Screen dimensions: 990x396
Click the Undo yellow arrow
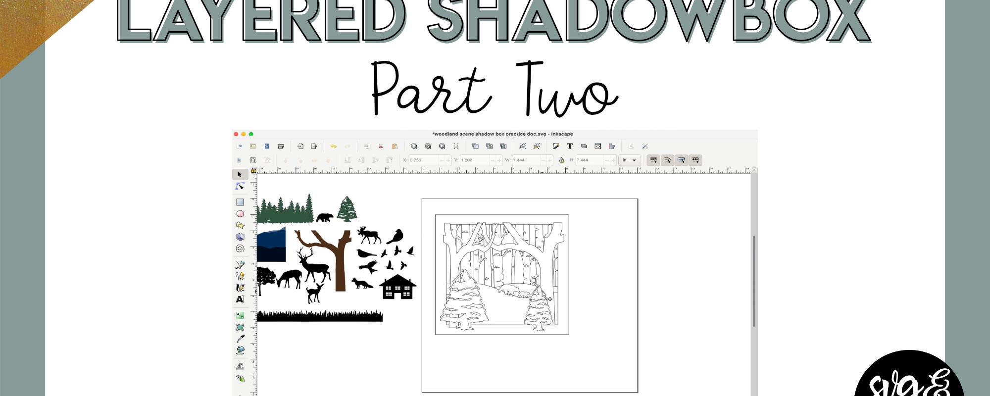(x=333, y=146)
